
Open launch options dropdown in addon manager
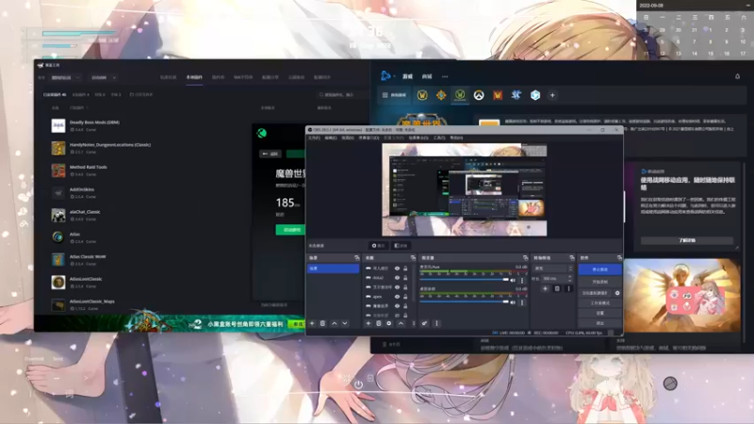coord(104,77)
